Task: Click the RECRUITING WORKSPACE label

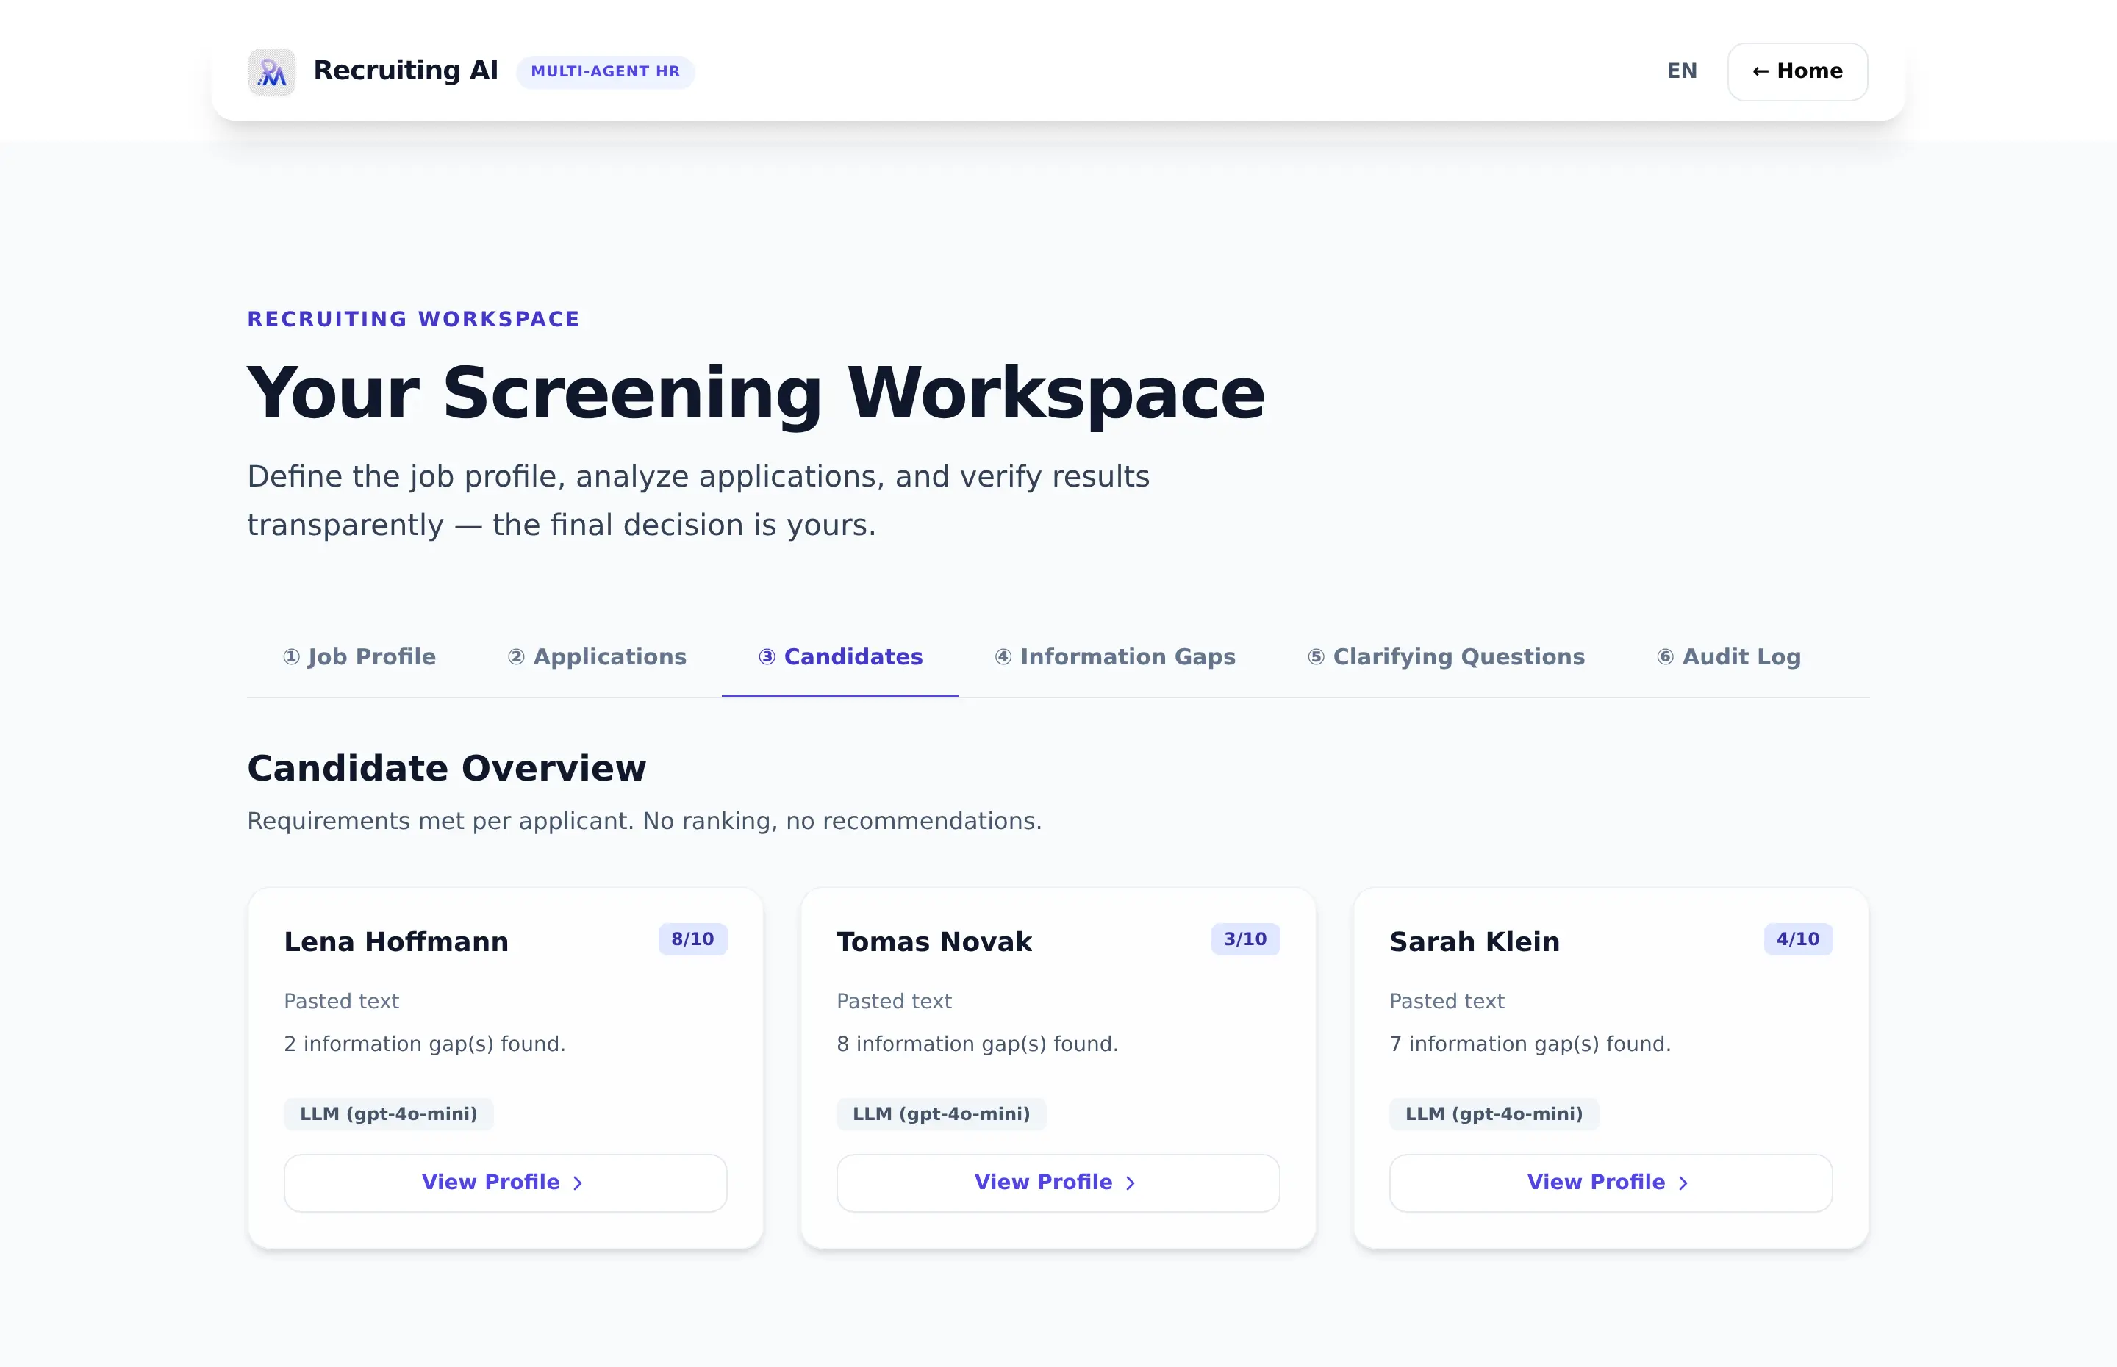Action: 414,320
